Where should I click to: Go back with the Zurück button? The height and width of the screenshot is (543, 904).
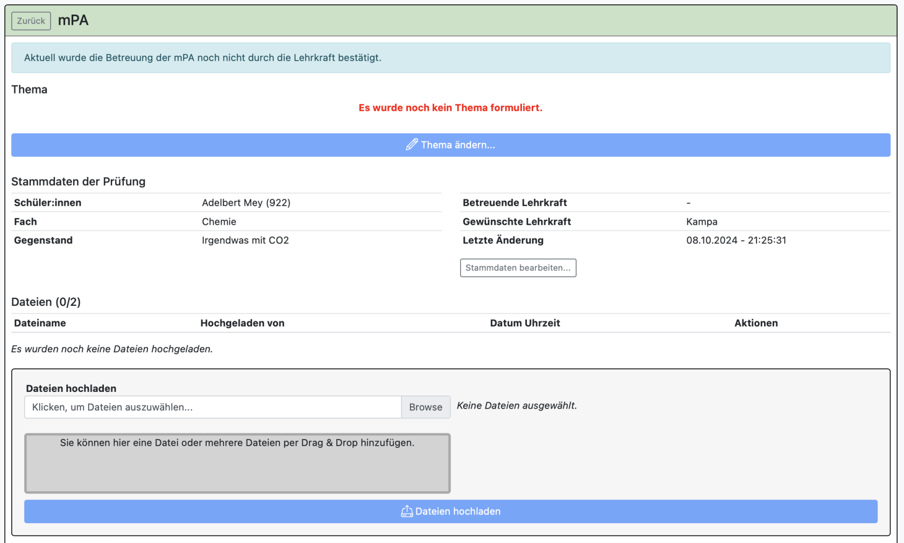[31, 21]
